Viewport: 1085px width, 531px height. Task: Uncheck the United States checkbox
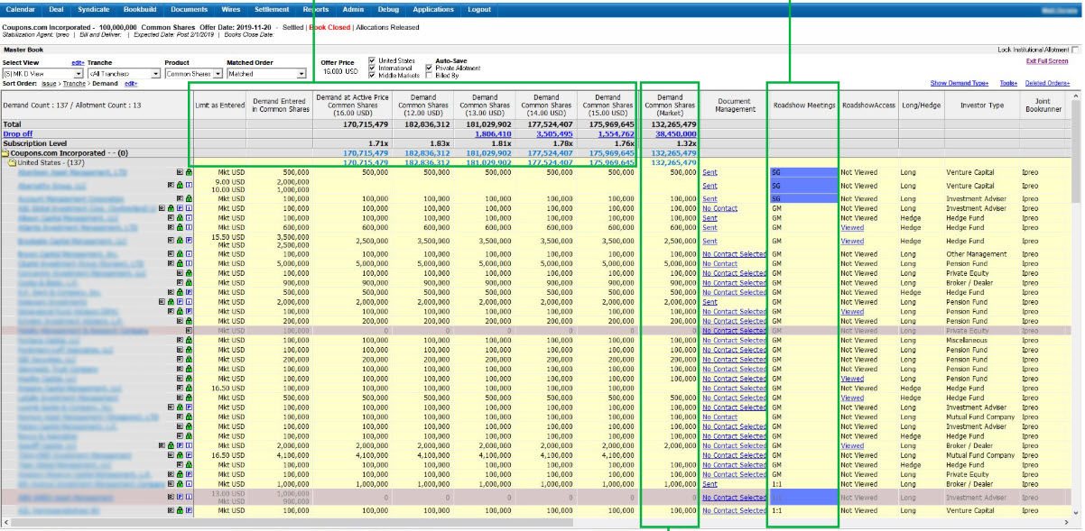point(373,60)
